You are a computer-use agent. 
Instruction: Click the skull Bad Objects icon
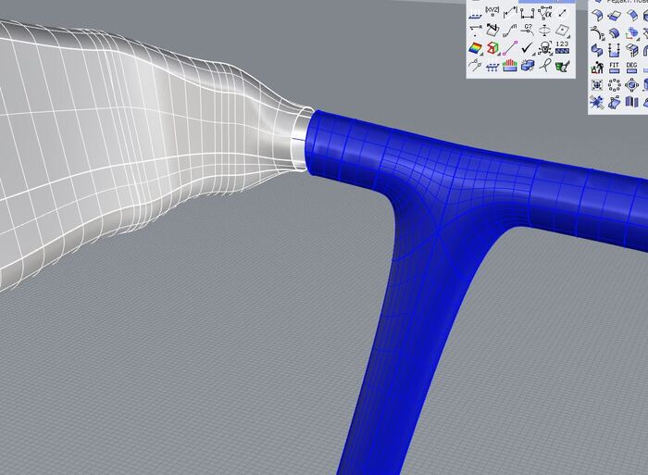coord(545,48)
